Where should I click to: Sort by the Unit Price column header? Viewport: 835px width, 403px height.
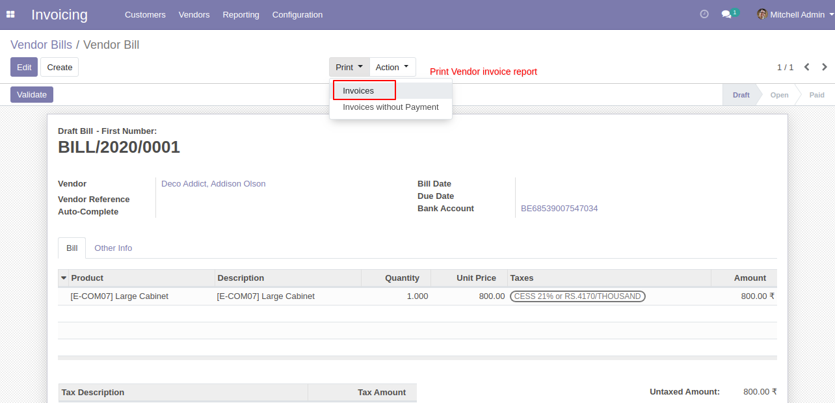[469, 278]
